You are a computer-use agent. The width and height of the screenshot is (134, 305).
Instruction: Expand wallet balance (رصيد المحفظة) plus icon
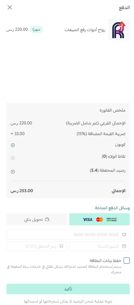click(x=13, y=171)
